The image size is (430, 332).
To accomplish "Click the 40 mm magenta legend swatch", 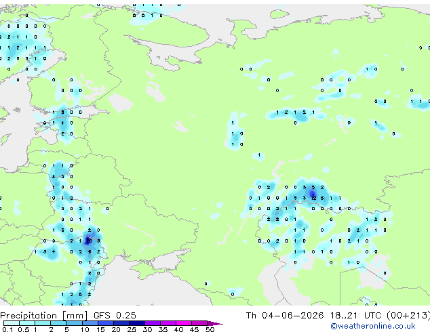I will pyautogui.click(x=184, y=323).
